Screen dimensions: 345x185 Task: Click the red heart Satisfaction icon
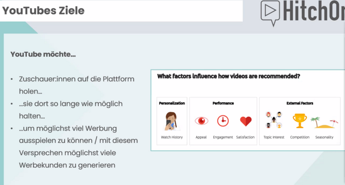245,121
